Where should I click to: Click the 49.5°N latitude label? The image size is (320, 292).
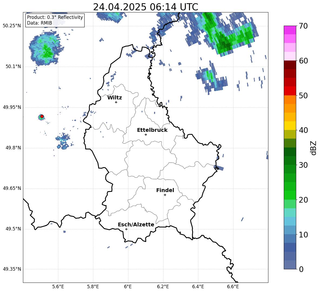[13, 229]
